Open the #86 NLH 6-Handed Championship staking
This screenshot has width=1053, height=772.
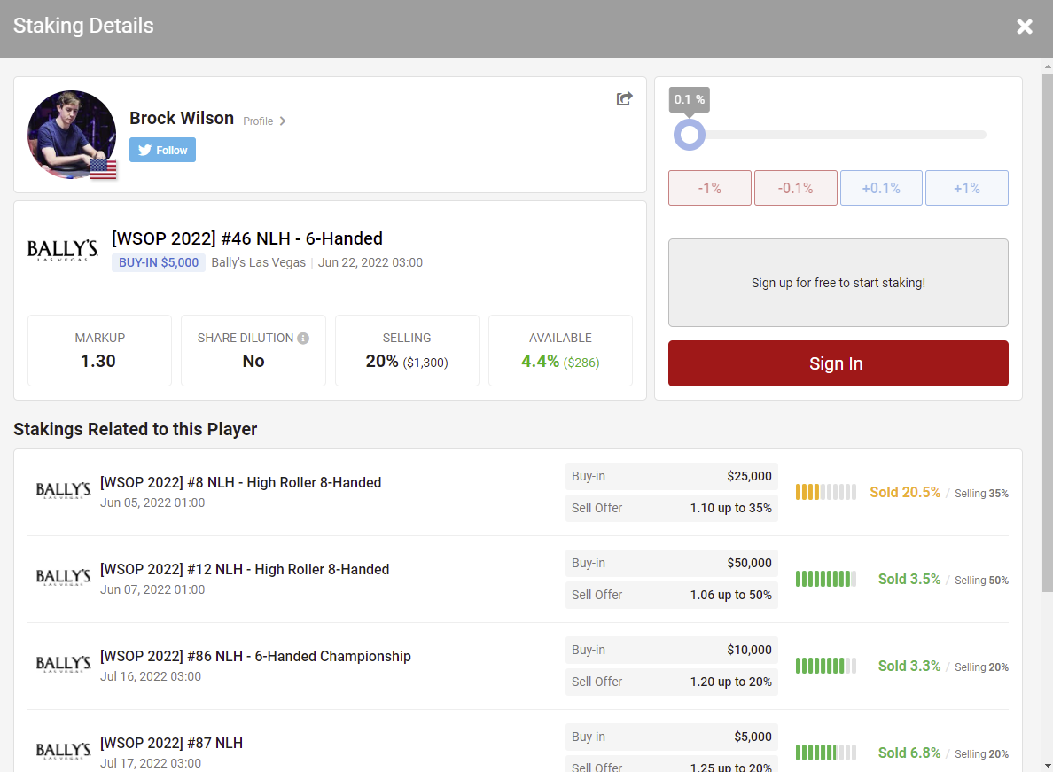255,656
